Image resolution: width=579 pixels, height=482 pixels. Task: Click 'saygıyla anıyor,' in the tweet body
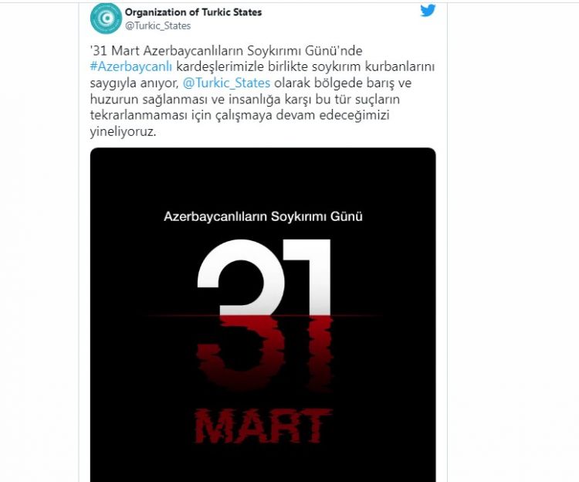[x=134, y=83]
